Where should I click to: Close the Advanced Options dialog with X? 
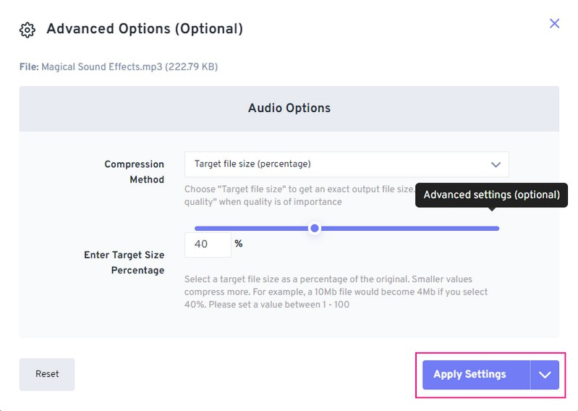(555, 23)
